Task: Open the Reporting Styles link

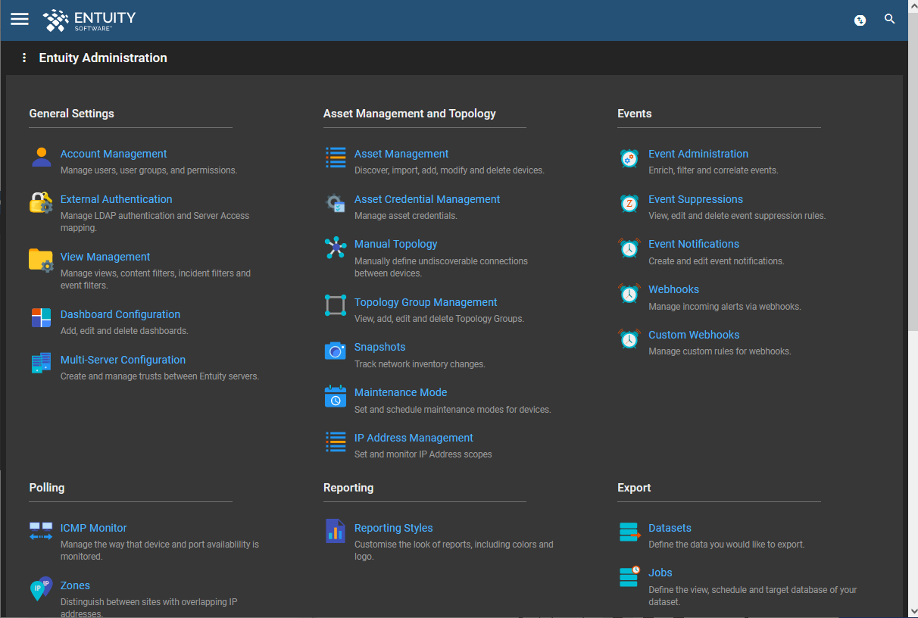Action: [x=394, y=528]
